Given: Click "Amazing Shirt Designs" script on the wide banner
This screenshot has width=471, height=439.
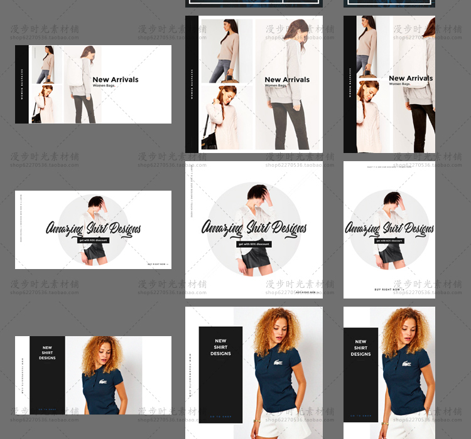Looking at the screenshot, I should tap(93, 228).
